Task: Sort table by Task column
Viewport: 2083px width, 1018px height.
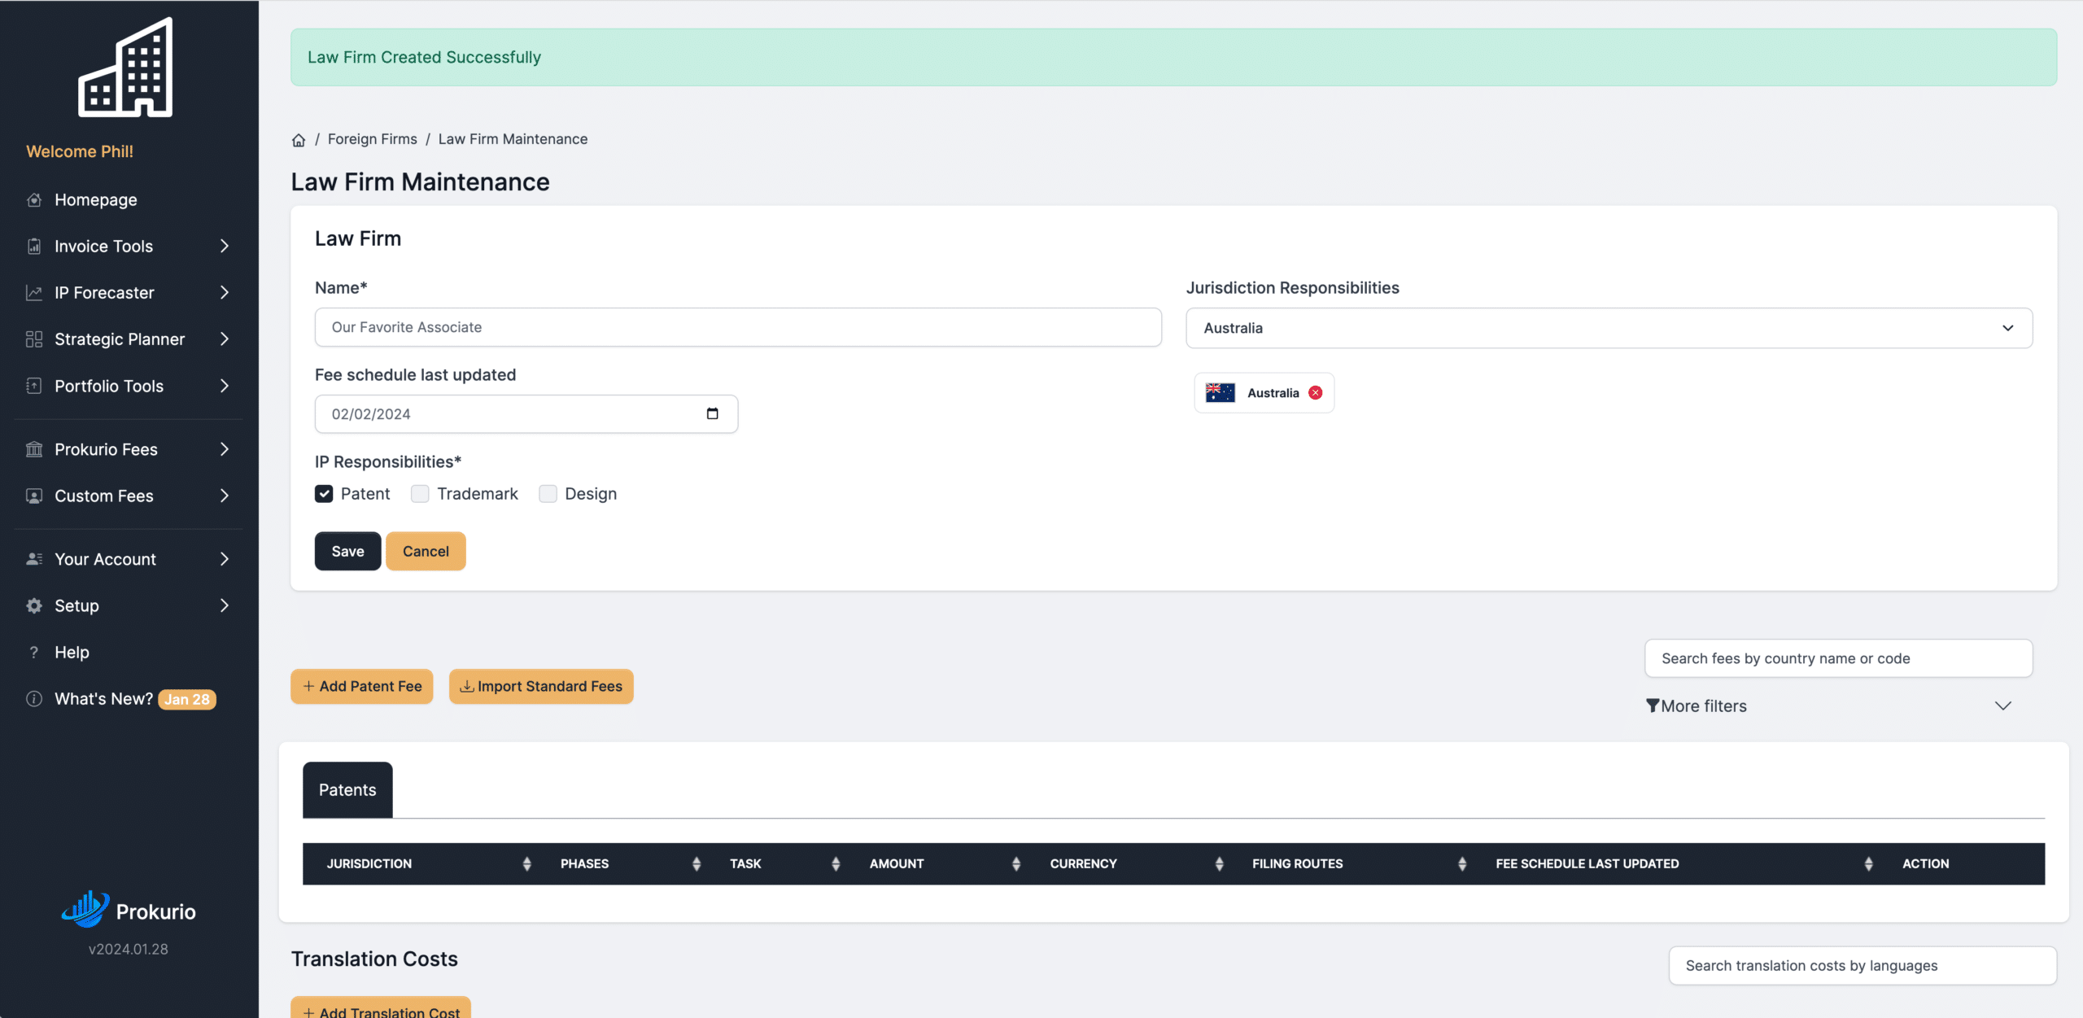Action: click(x=836, y=863)
